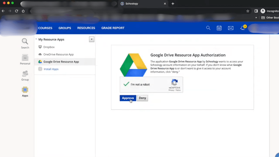
Task: Reload the page
Action: coord(17,11)
